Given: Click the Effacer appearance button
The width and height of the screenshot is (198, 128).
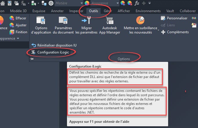Looking at the screenshot, I should click(x=18, y=18).
